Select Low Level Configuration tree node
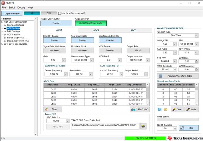This screenshot has width=203, height=141. pos(16,44)
